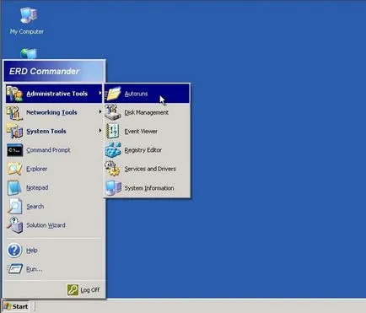Open Registry Editor
The height and width of the screenshot is (313, 366).
147,150
